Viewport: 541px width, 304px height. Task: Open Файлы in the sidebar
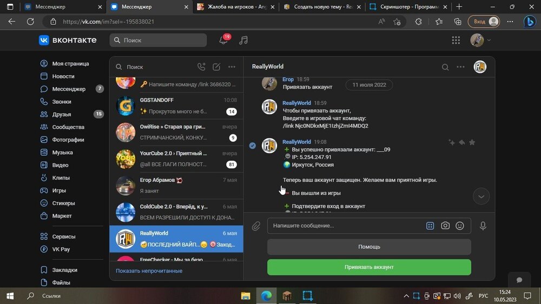pyautogui.click(x=61, y=282)
